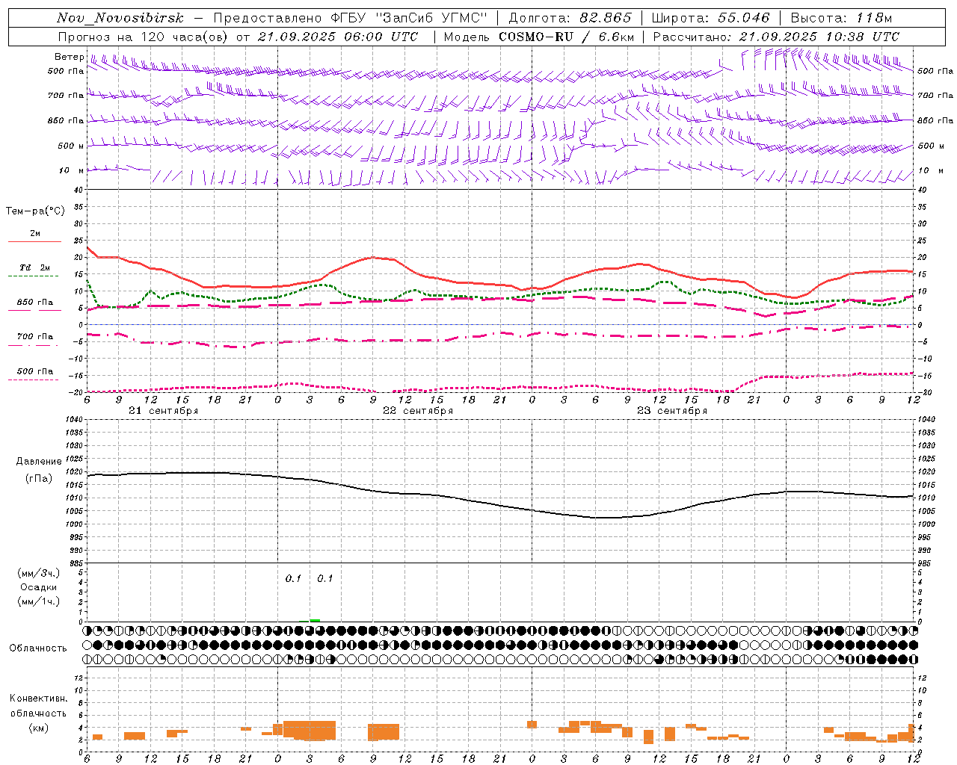Screen dimensions: 957x765
Task: Click the Ветер wind panel label
Action: coord(69,57)
